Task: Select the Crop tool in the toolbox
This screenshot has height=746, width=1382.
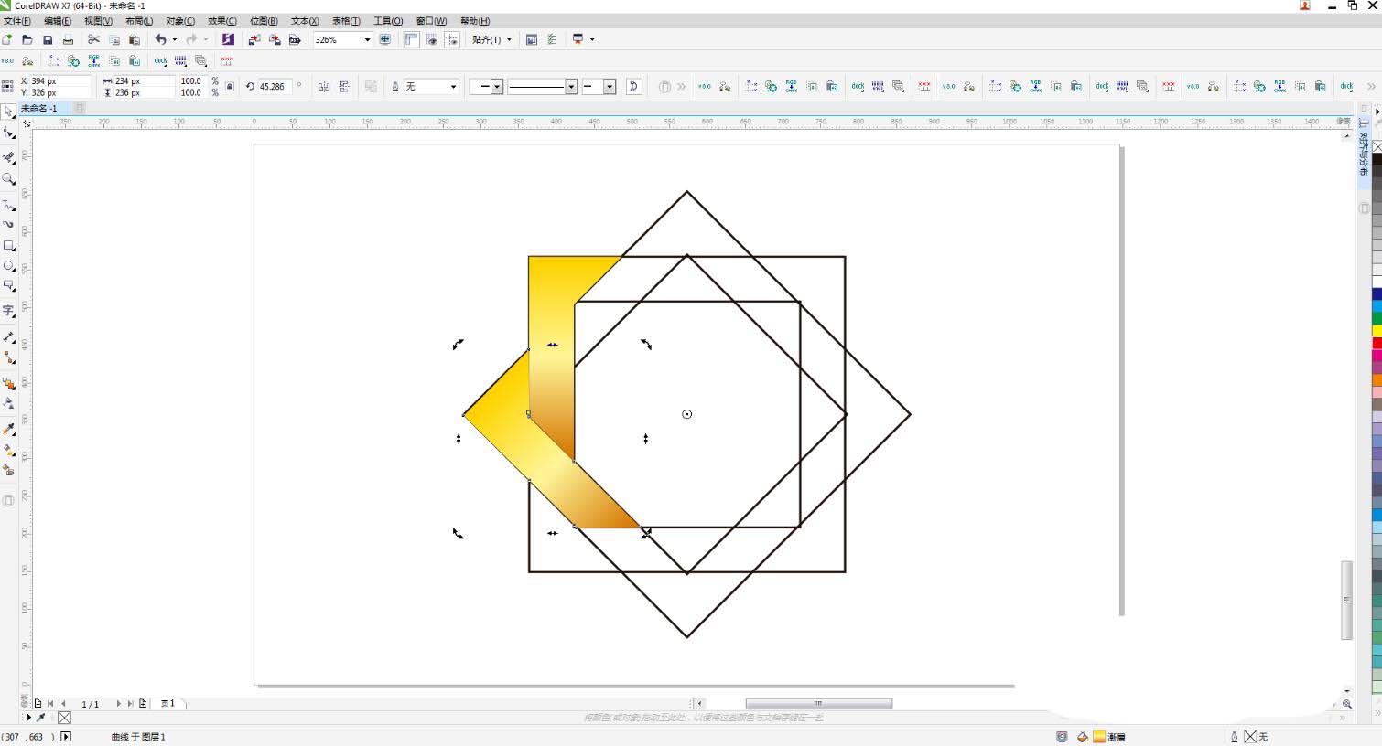Action: (x=9, y=156)
